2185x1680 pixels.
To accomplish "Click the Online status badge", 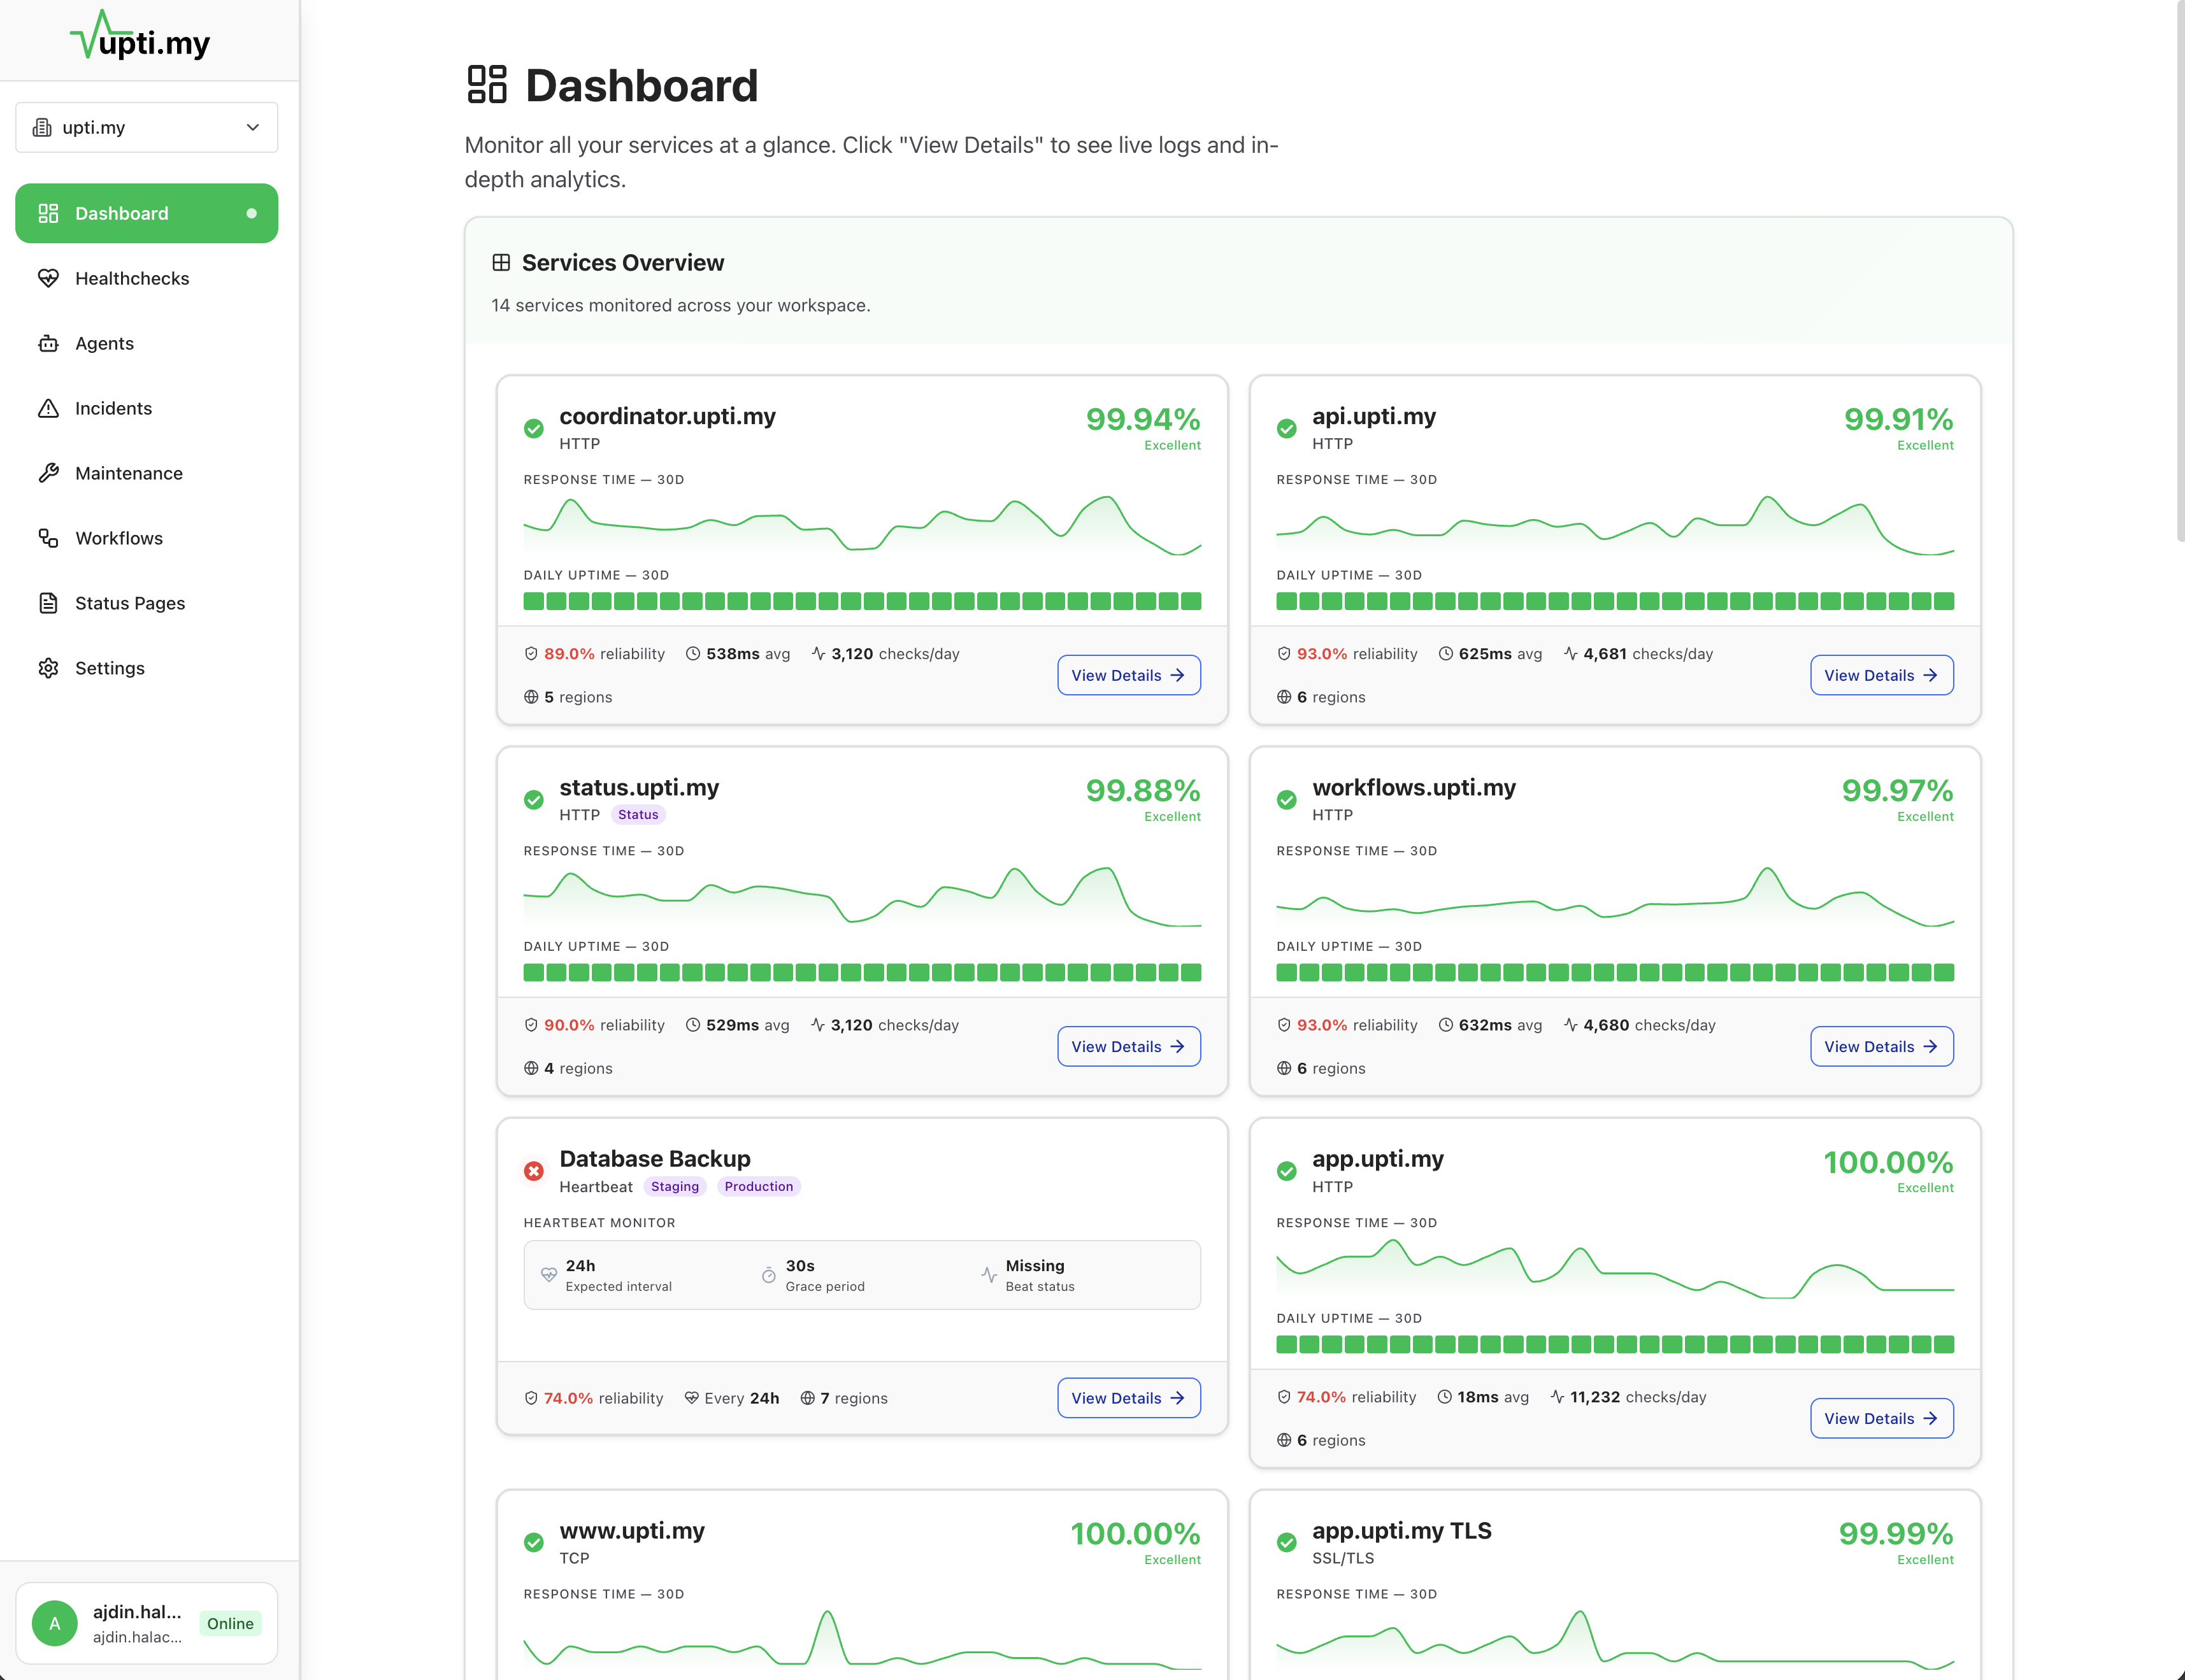I will pyautogui.click(x=230, y=1623).
